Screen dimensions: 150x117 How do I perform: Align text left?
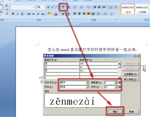click(75, 14)
